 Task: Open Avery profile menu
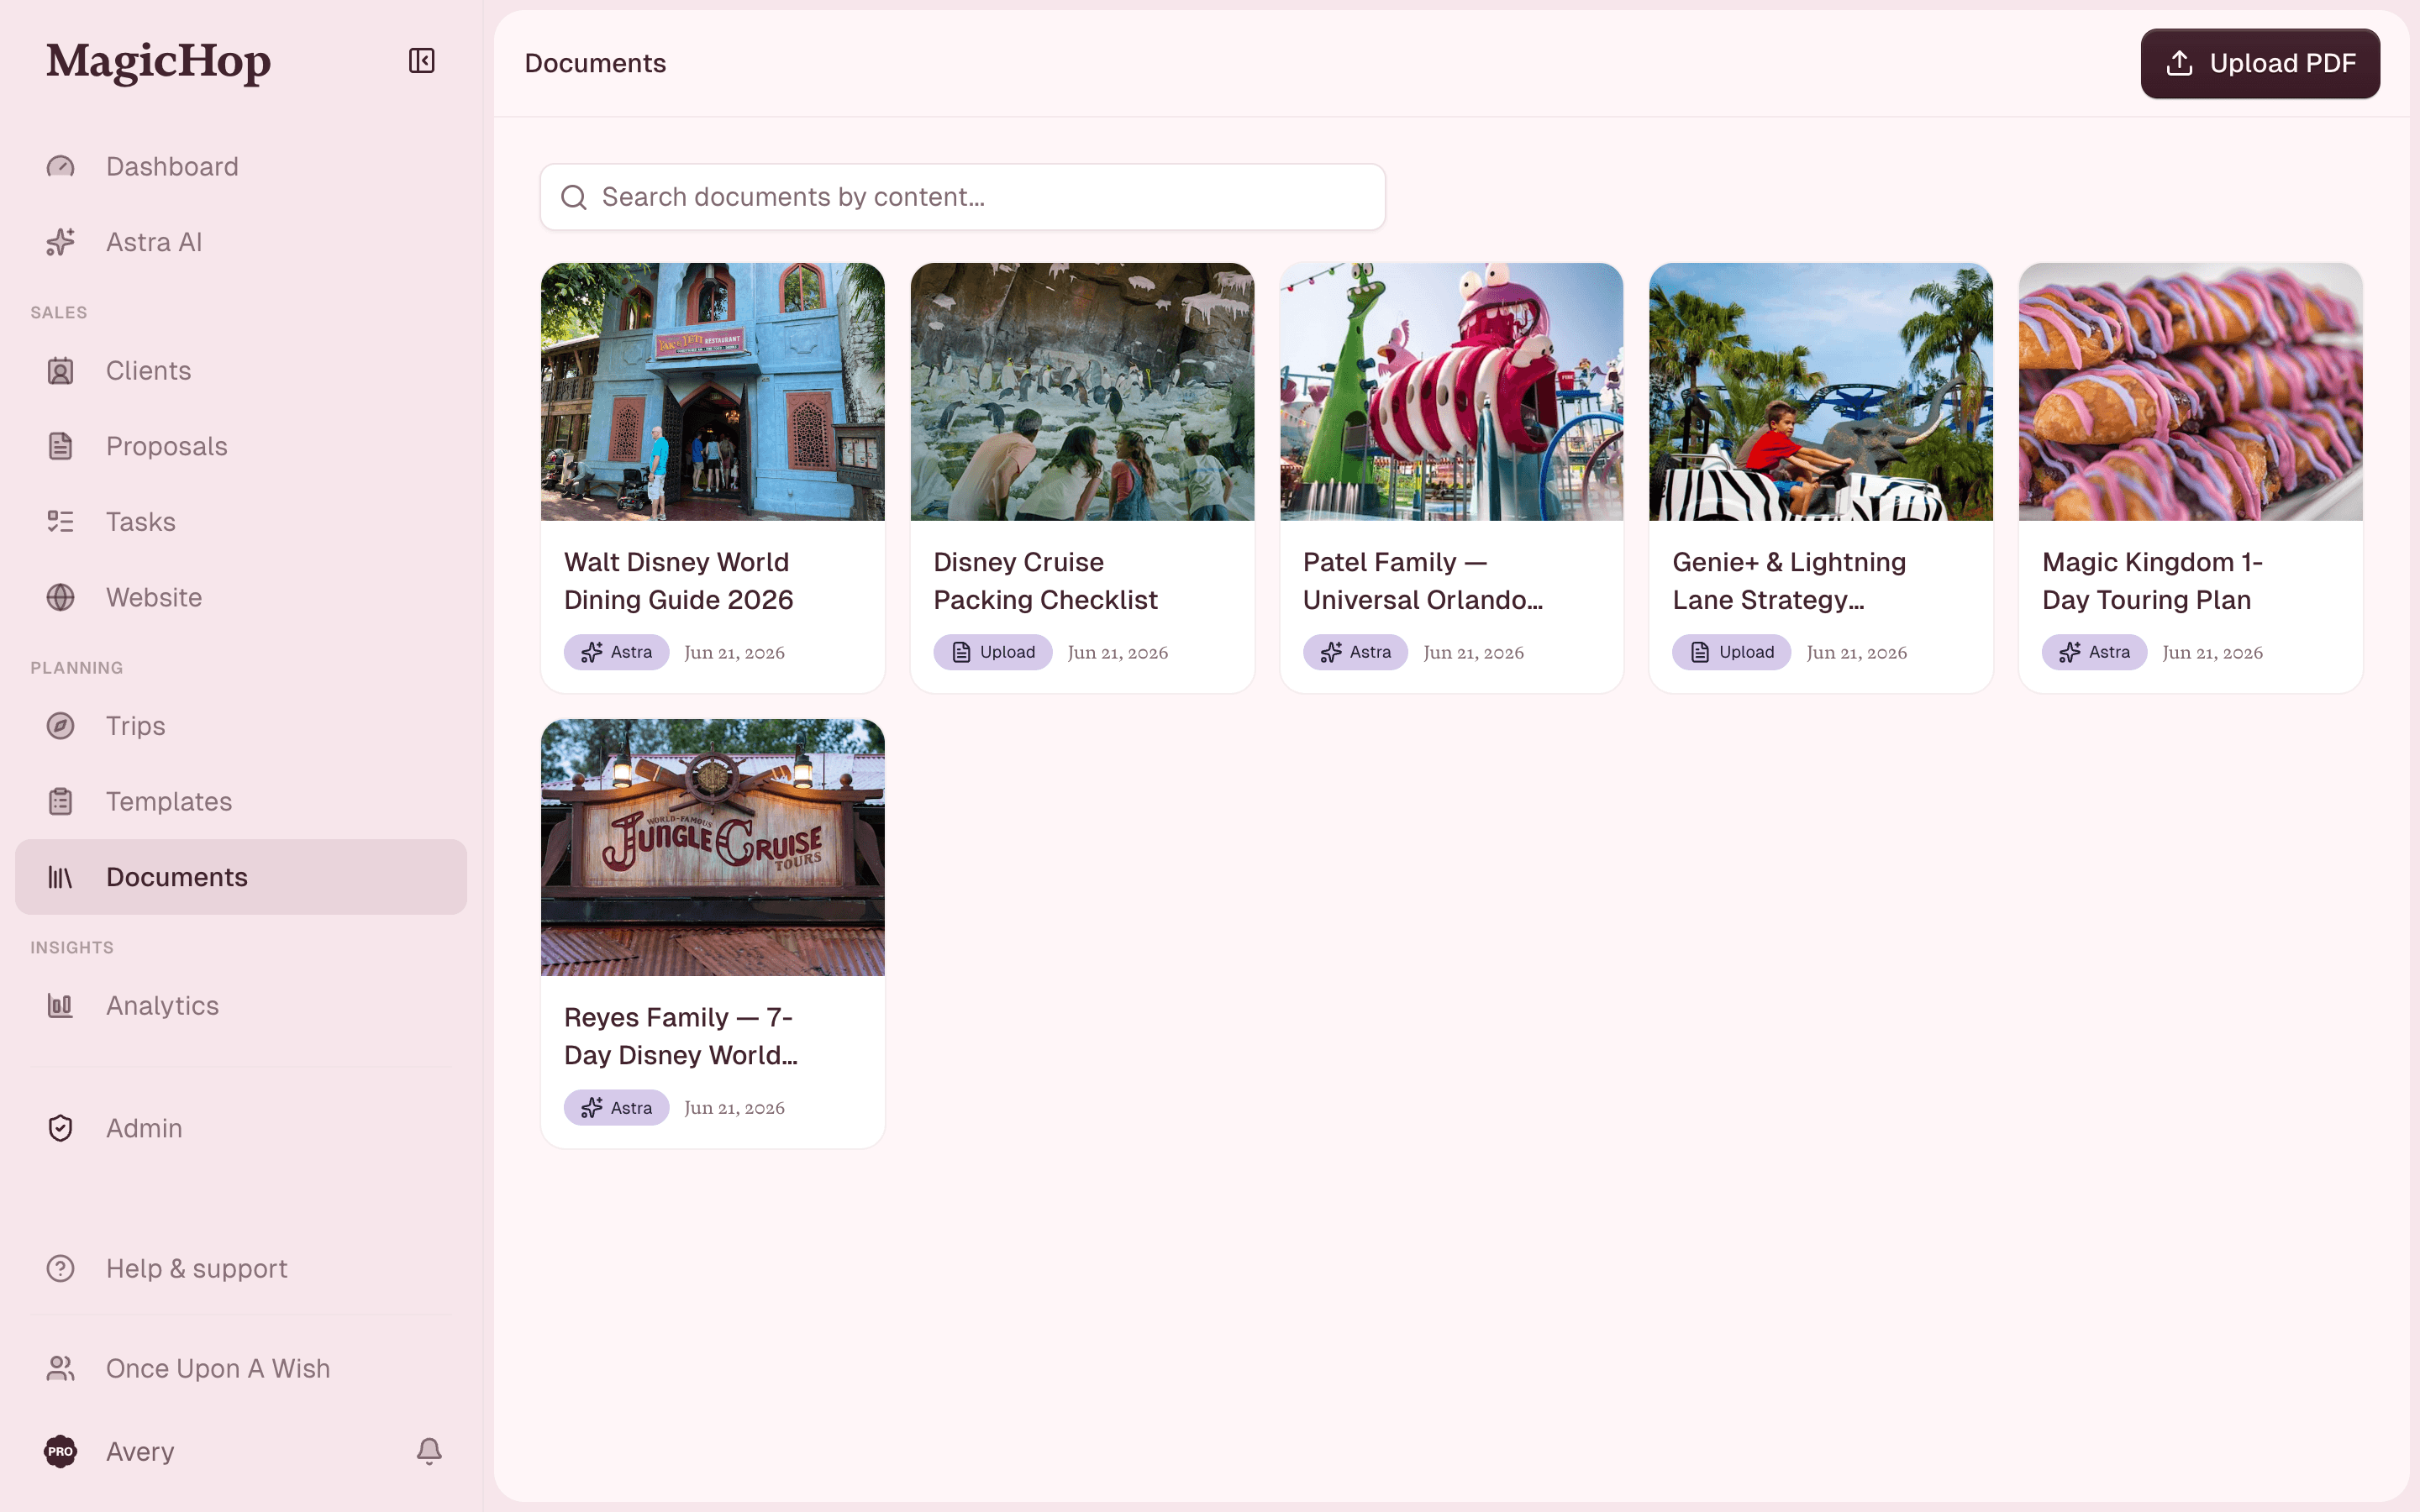point(140,1451)
